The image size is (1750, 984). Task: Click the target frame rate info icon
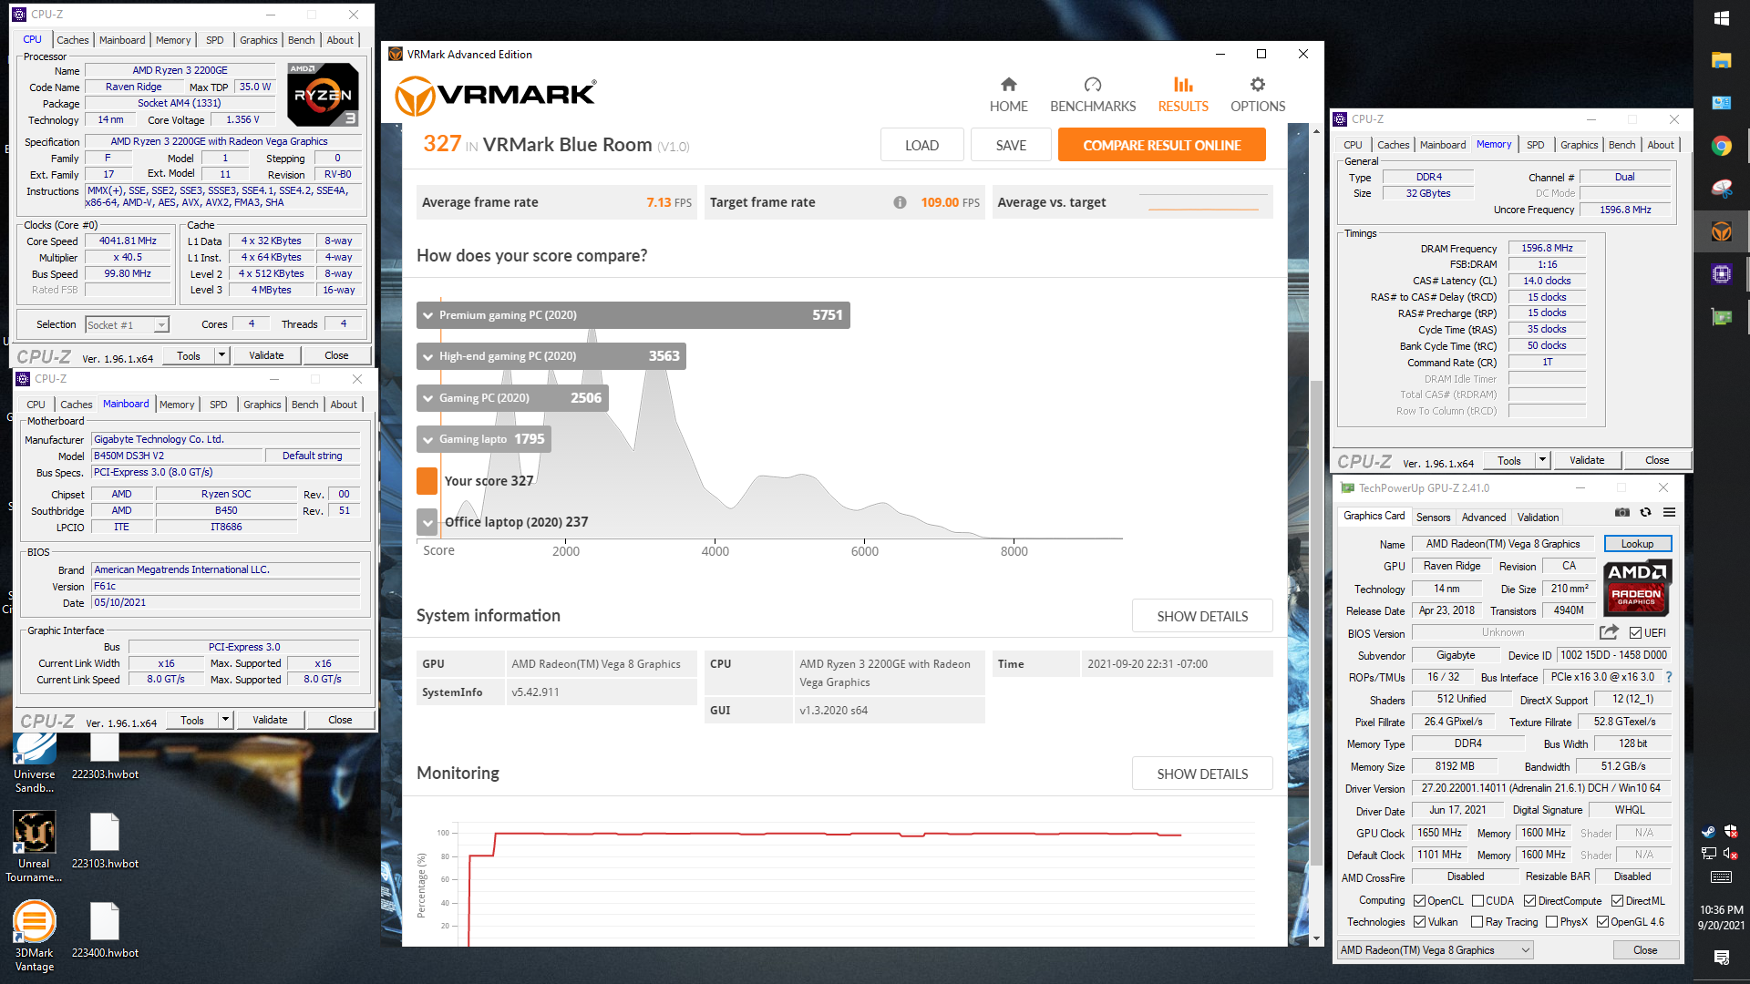(900, 202)
